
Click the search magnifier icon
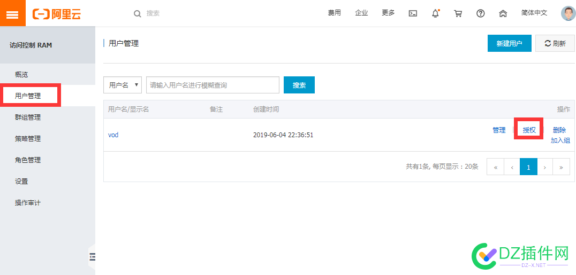tap(138, 13)
